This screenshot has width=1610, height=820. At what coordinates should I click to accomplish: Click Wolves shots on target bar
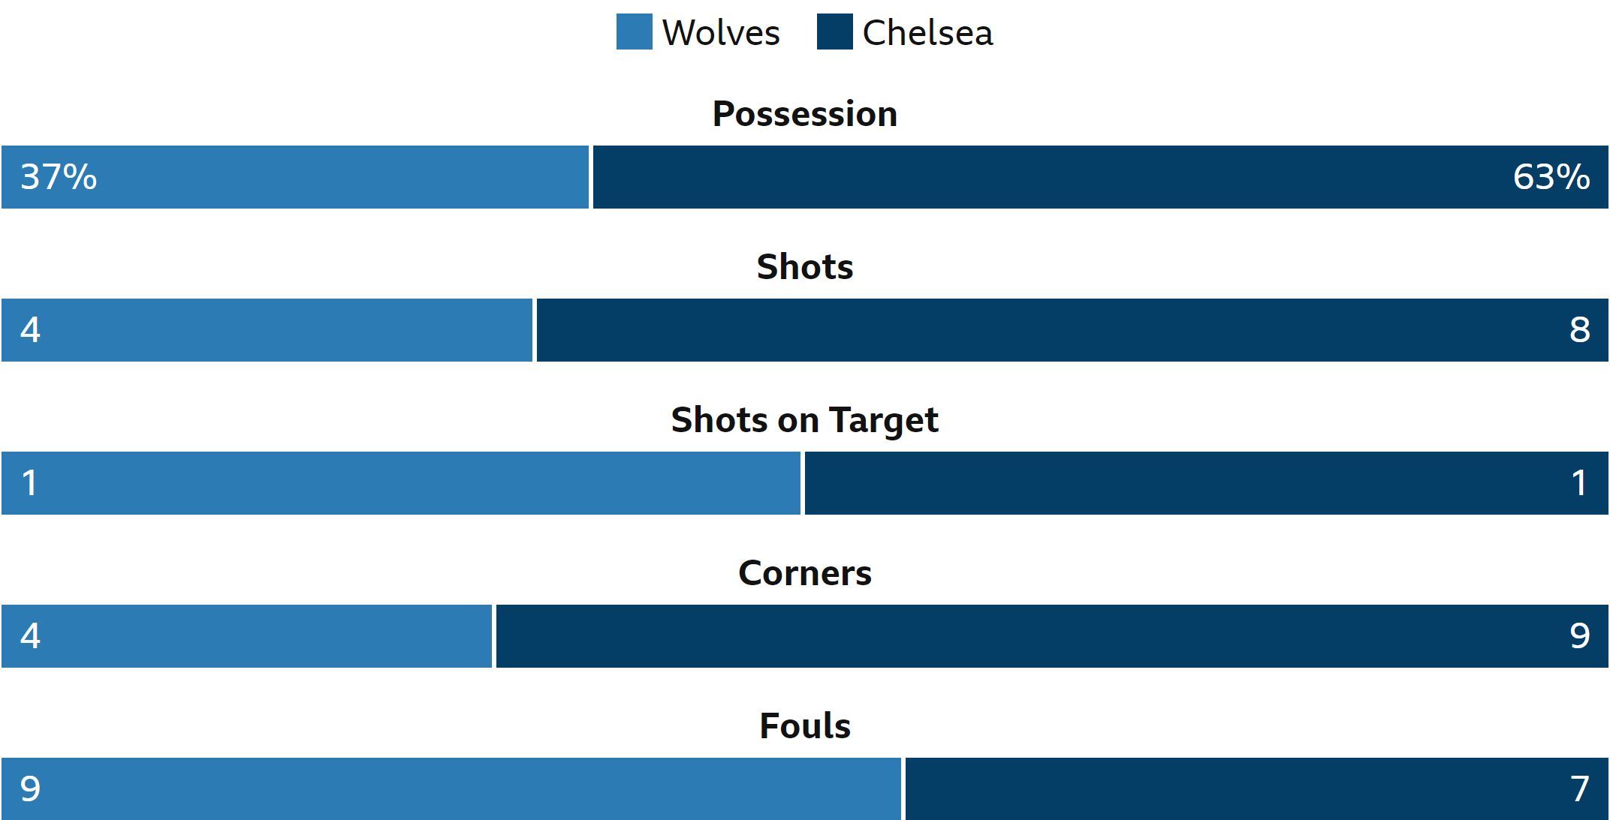pos(401,483)
